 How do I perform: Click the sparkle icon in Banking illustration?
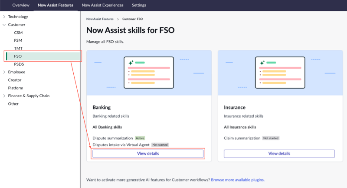131,63
